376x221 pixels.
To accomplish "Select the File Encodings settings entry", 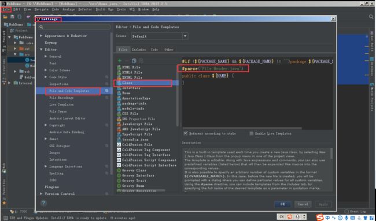I will pyautogui.click(x=61, y=98).
